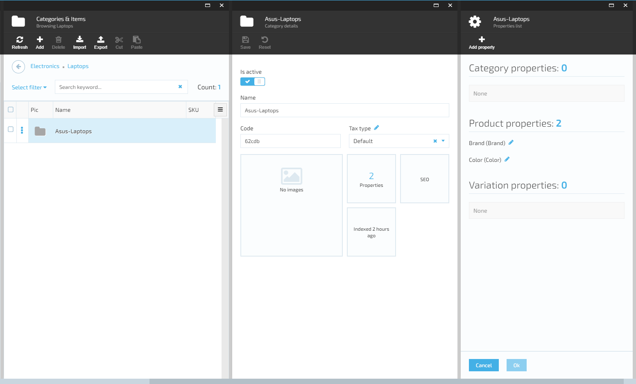Viewport: 636px width, 384px height.
Task: Click the Add icon in Categories & Items
Action: point(40,39)
